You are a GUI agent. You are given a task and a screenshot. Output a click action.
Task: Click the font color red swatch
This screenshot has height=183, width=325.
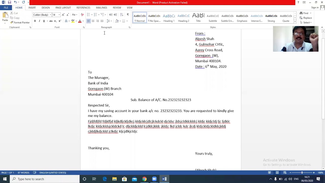click(x=80, y=21)
